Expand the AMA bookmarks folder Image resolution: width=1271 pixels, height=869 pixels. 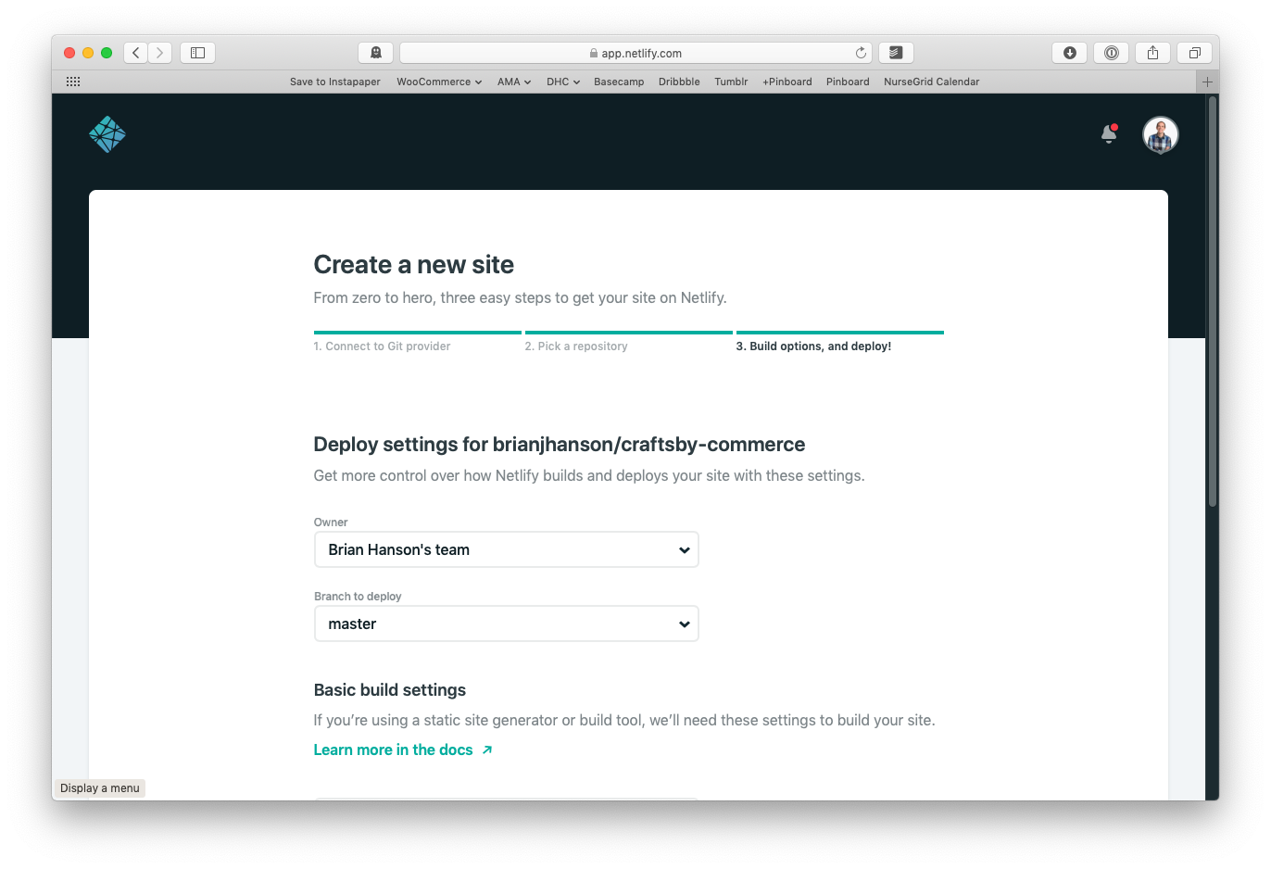[x=514, y=82]
